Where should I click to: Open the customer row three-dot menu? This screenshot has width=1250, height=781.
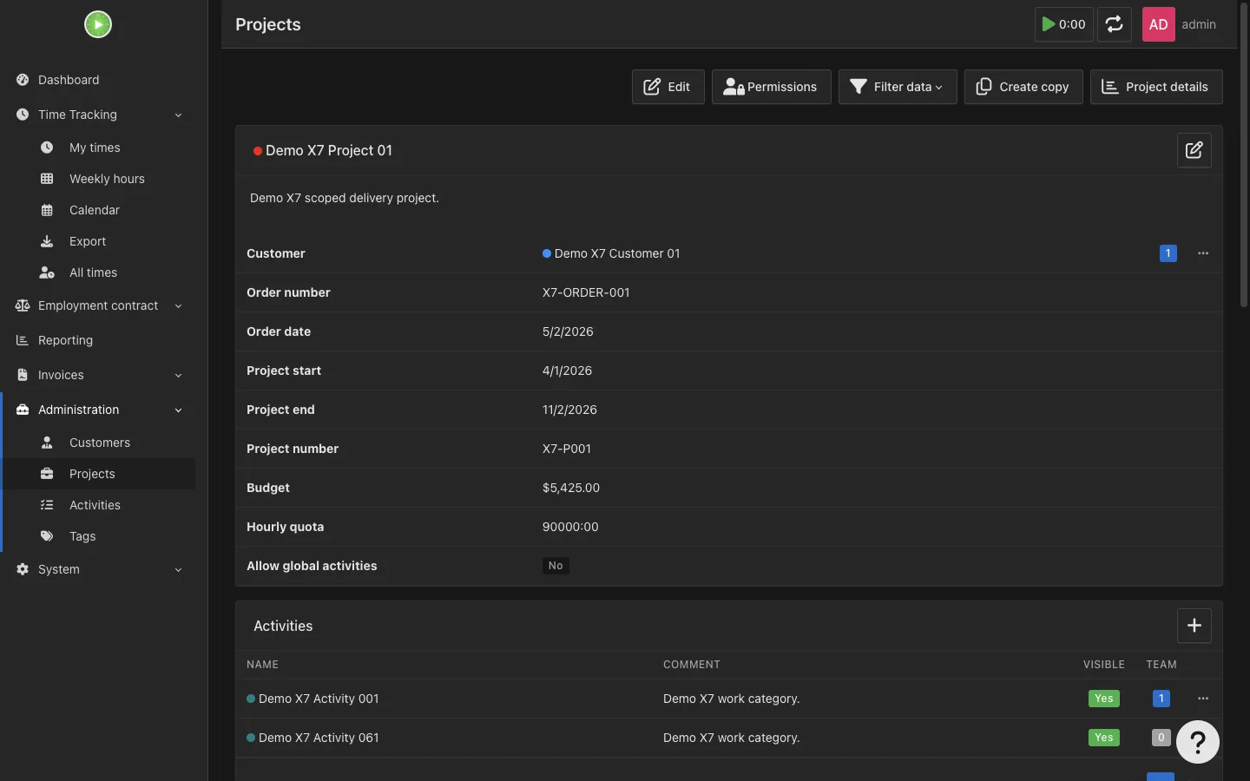click(x=1203, y=253)
